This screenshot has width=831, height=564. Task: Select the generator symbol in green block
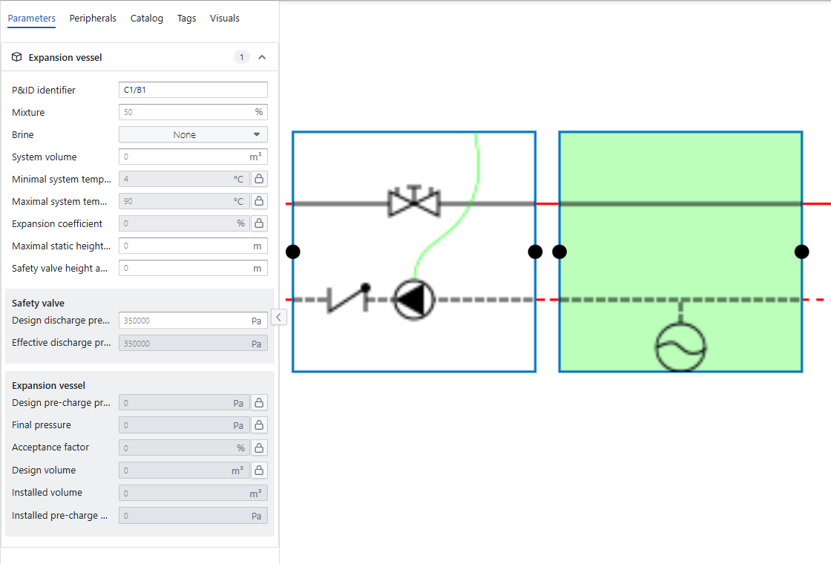(680, 347)
